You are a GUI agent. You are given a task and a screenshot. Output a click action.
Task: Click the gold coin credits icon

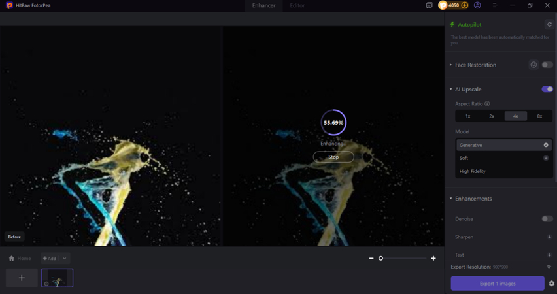click(443, 5)
